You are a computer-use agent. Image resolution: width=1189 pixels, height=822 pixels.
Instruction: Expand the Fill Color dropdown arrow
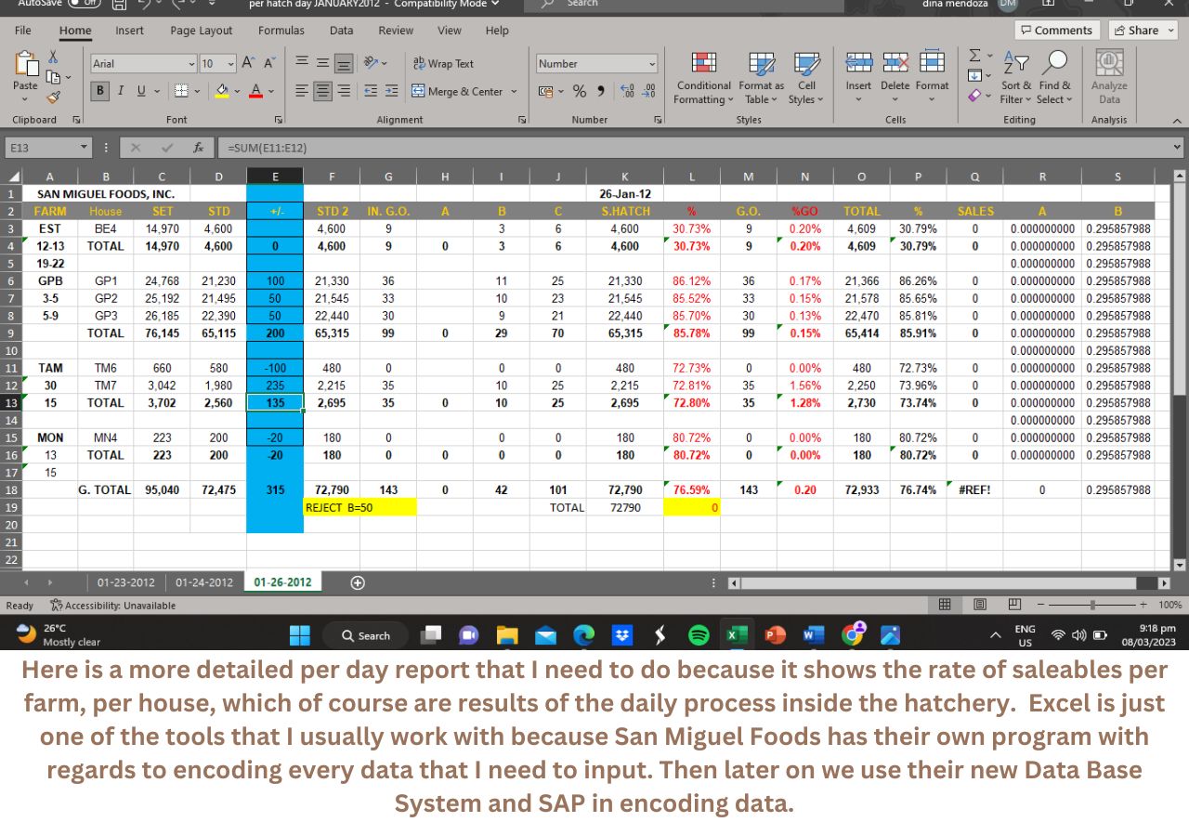(235, 91)
